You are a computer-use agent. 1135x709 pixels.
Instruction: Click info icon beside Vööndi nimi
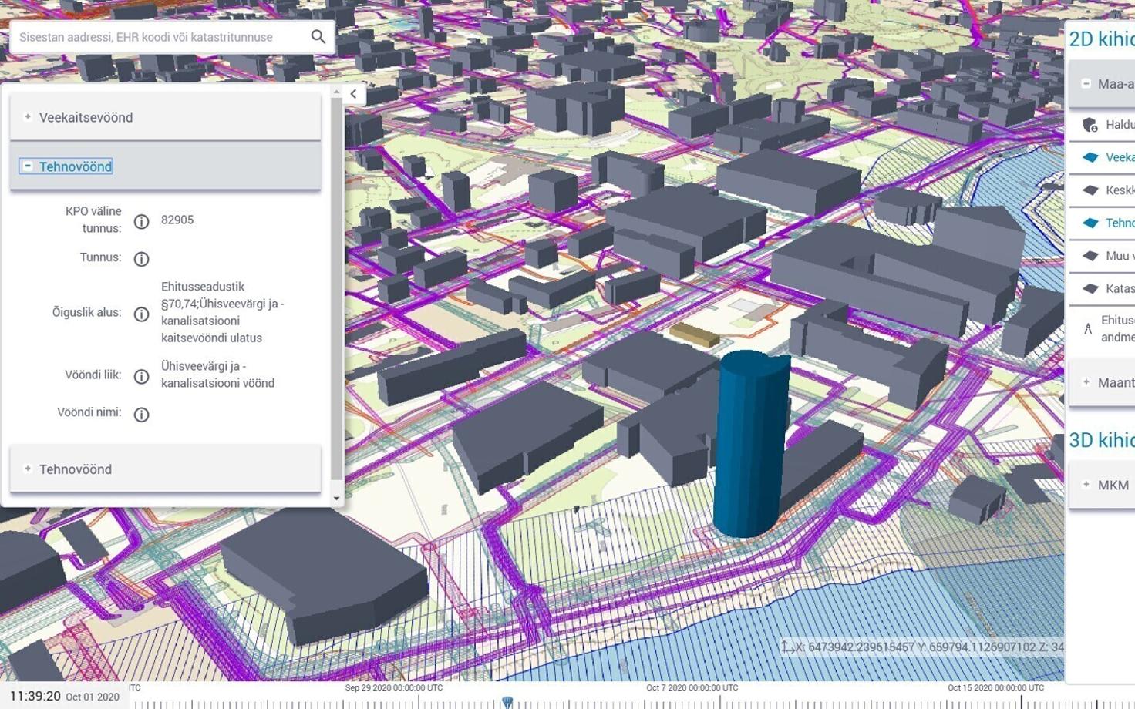(x=141, y=415)
